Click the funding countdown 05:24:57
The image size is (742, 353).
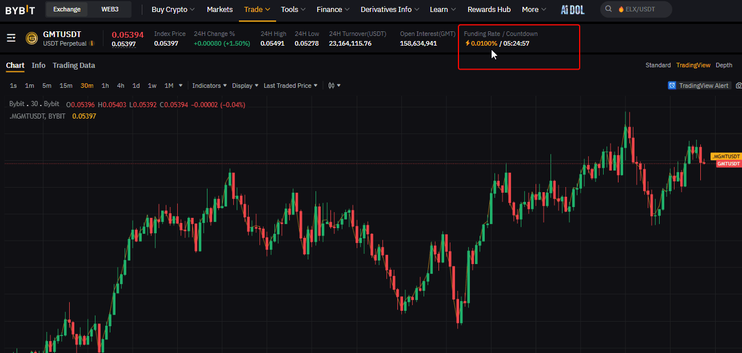tap(516, 43)
